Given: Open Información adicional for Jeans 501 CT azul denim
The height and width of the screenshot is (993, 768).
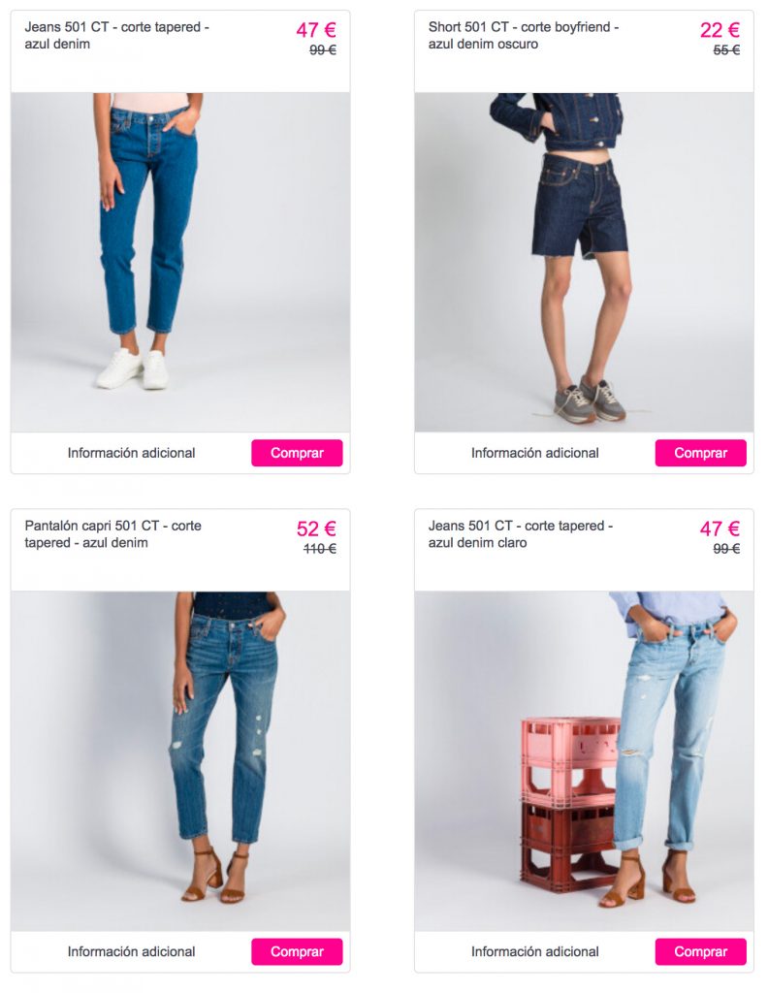Looking at the screenshot, I should click(131, 453).
